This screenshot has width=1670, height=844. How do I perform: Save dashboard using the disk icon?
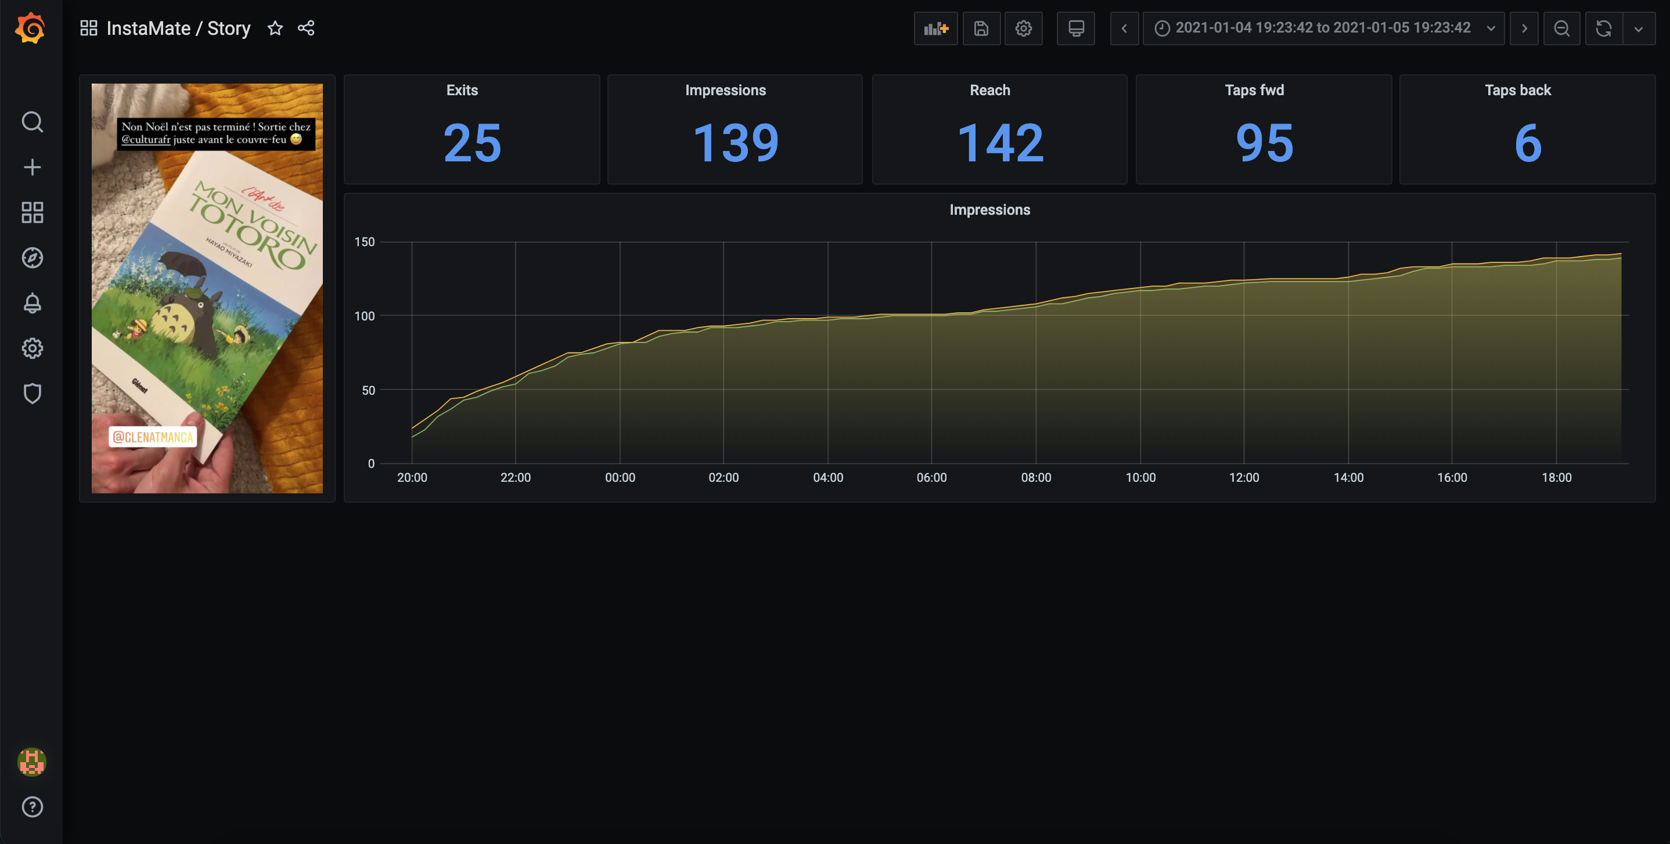(x=981, y=28)
